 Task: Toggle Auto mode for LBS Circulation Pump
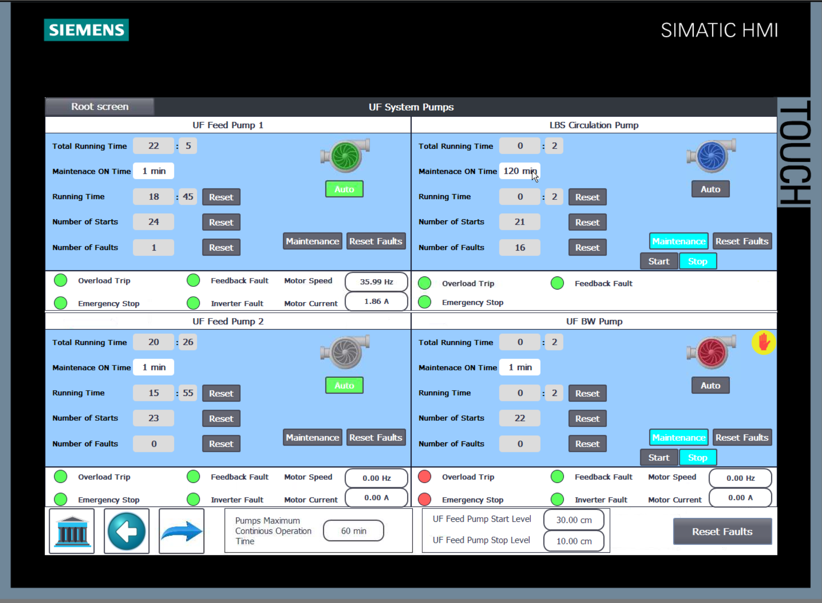710,189
